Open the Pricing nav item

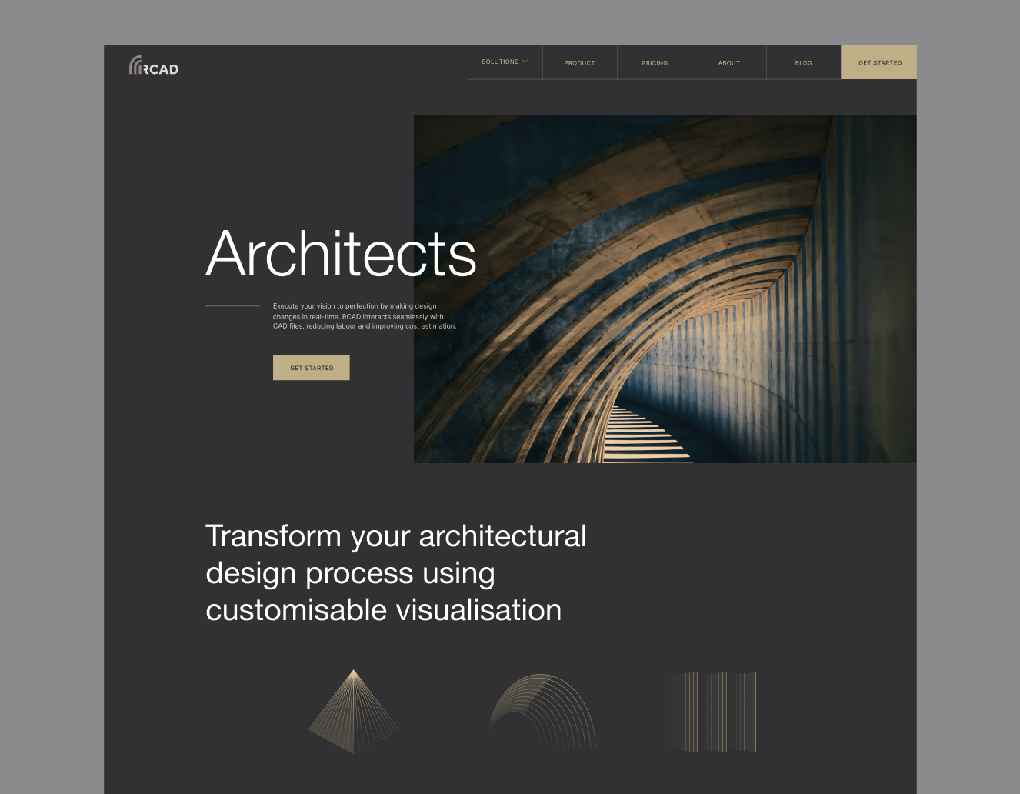(655, 63)
